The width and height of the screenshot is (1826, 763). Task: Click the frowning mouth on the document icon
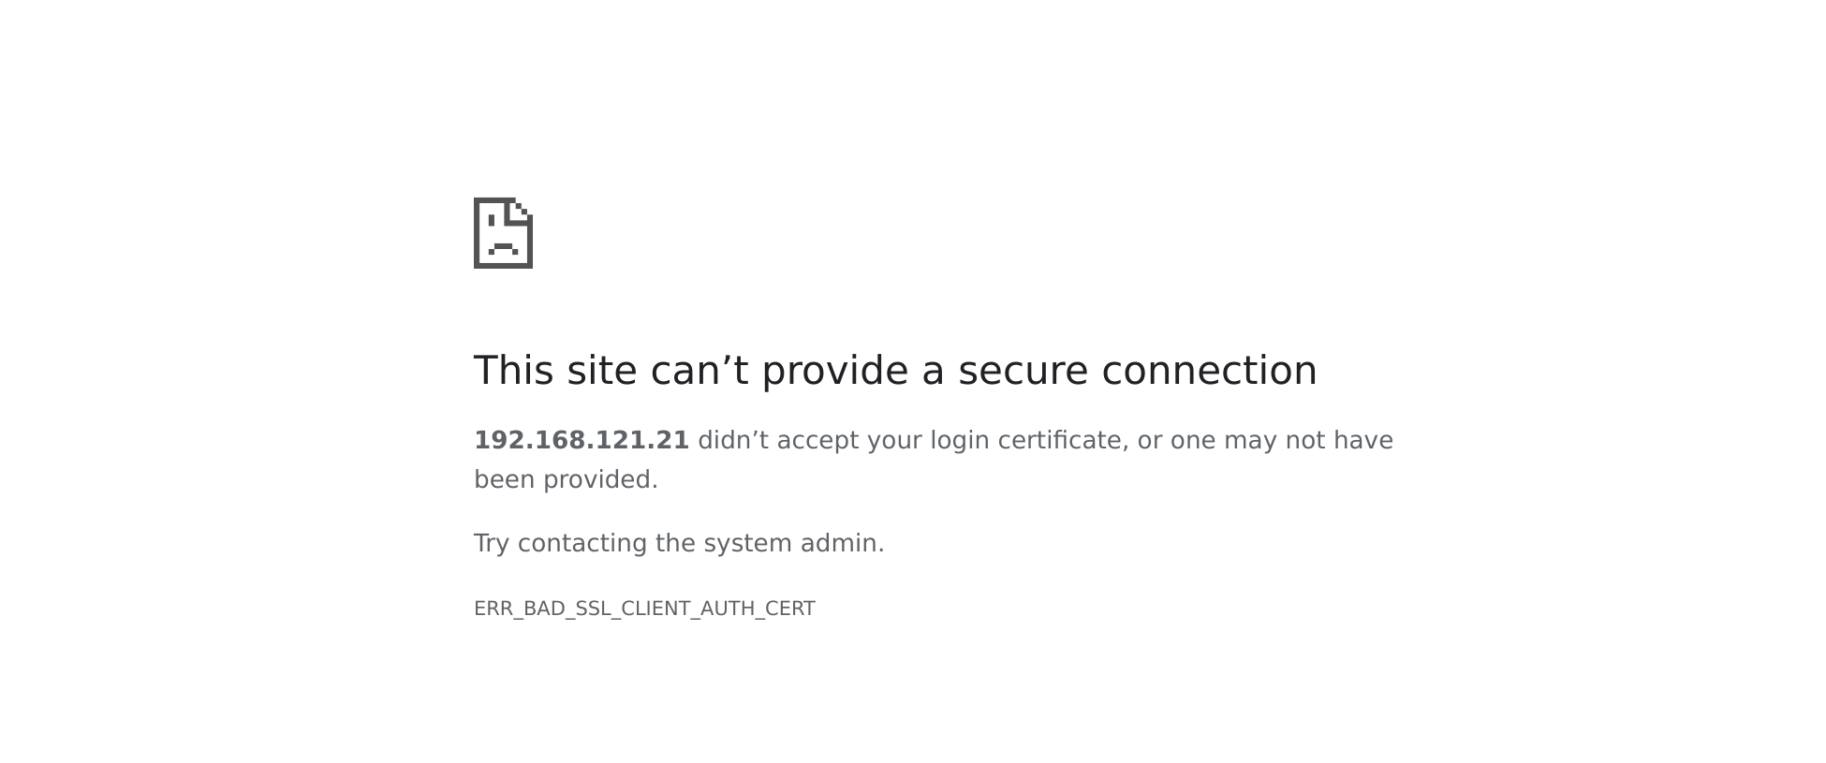pos(503,248)
